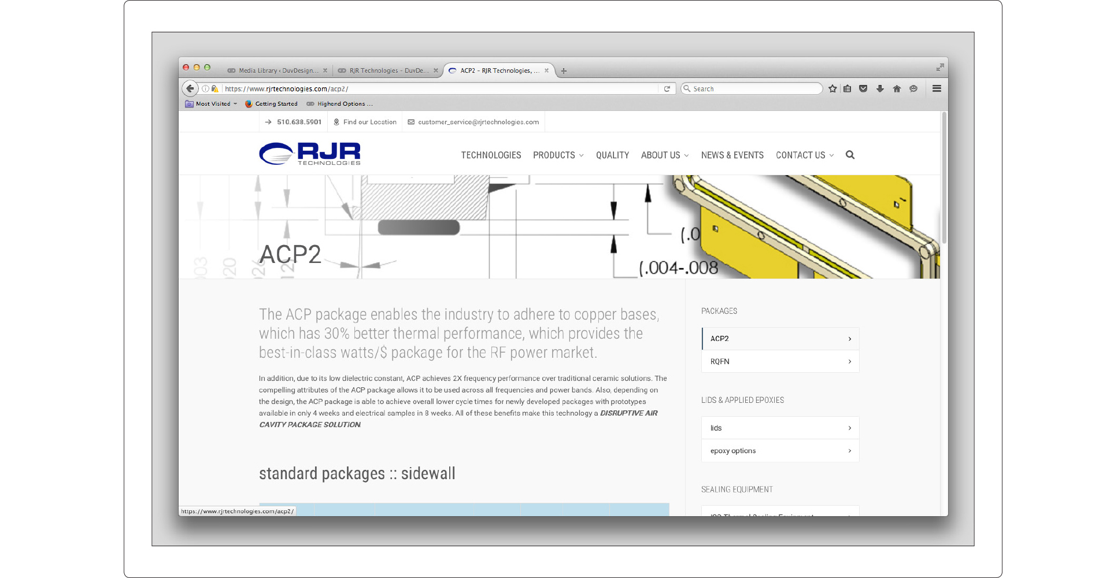
Task: Click the 'DISRUPTIVE AIR' bold italic text
Action: point(629,413)
